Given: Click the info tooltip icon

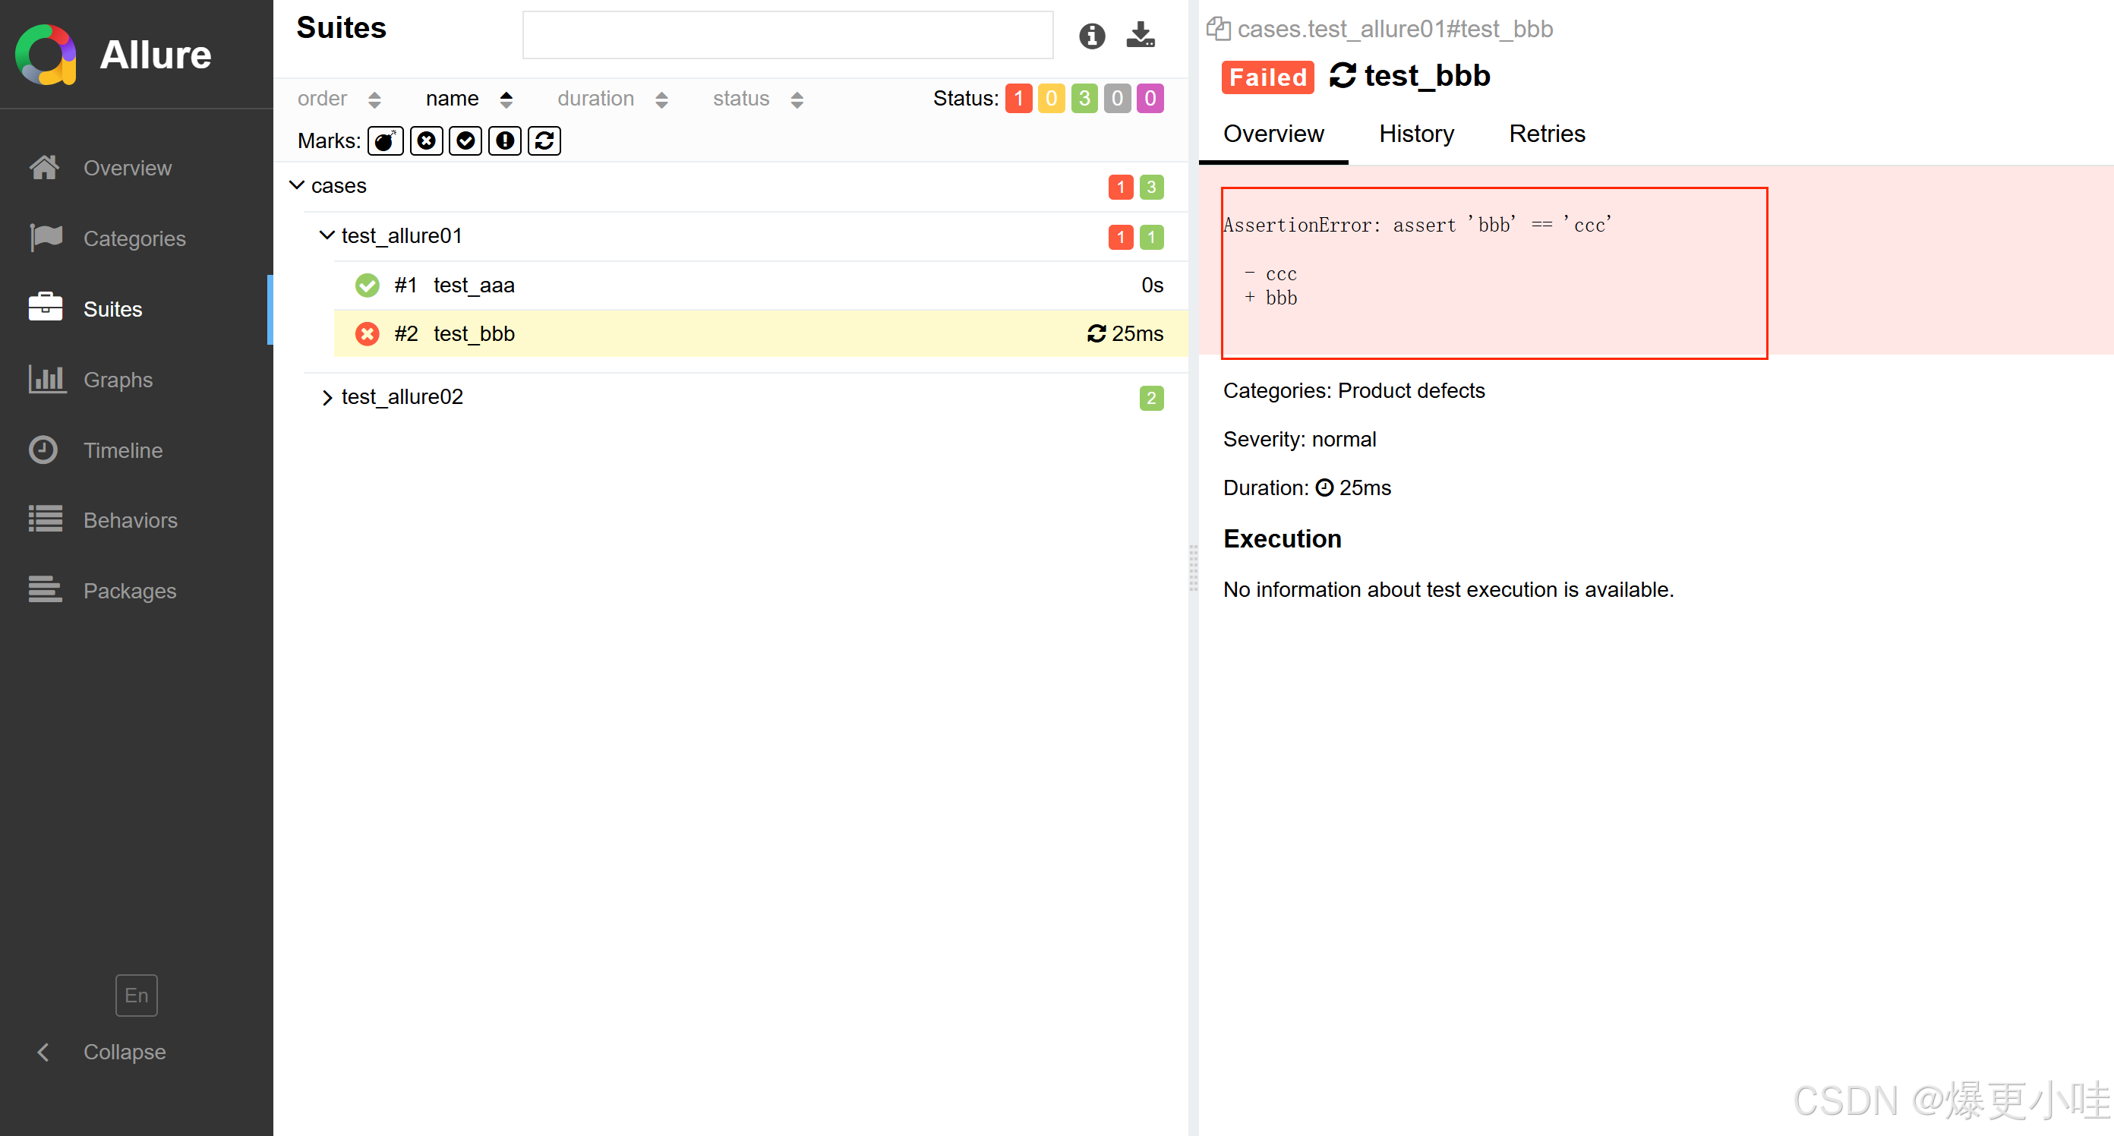Looking at the screenshot, I should point(1091,35).
